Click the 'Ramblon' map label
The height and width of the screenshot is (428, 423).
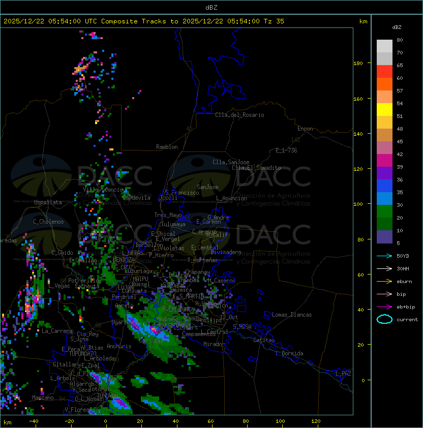pyautogui.click(x=167, y=147)
